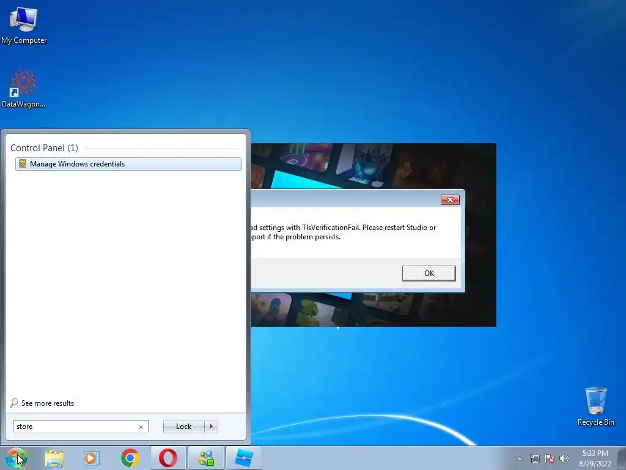Click OK in the error dialog
Image resolution: width=626 pixels, height=470 pixels.
[x=429, y=274]
